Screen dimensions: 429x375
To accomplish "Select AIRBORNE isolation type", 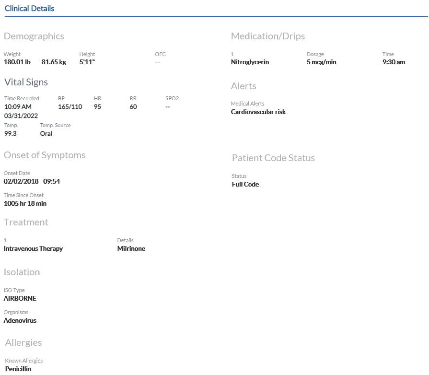I will [20, 298].
